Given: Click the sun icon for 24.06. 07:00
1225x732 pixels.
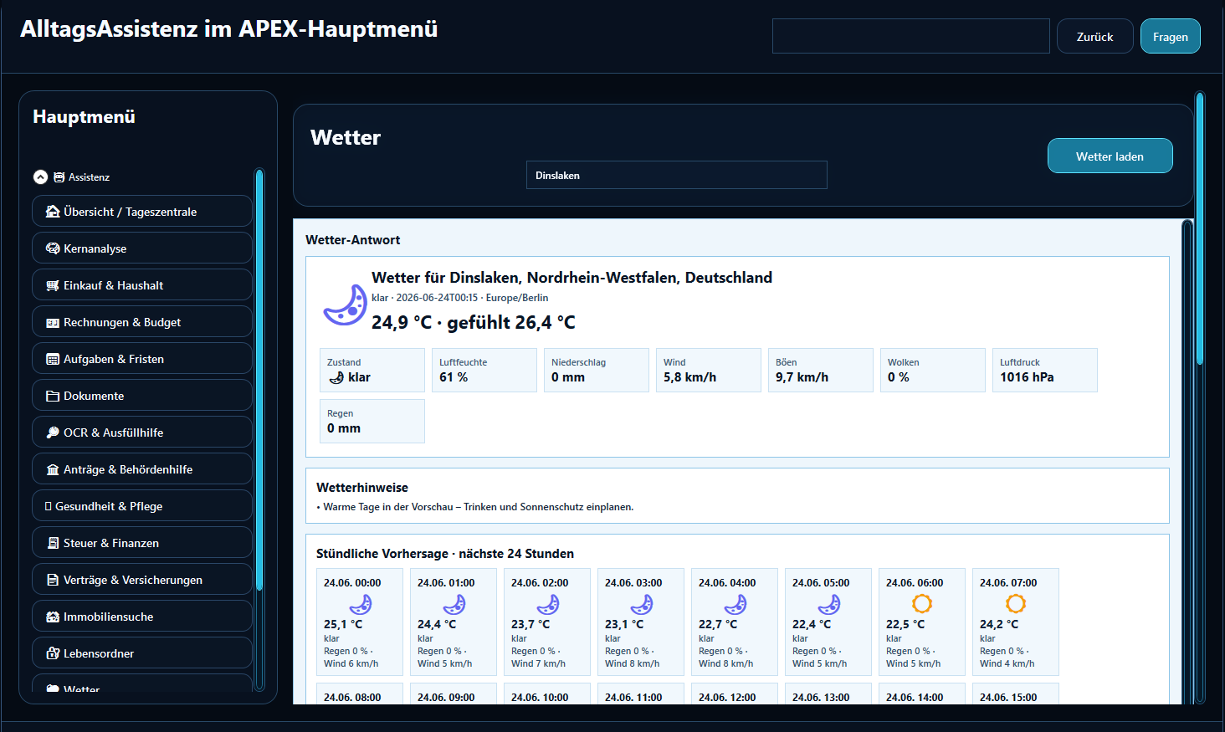Looking at the screenshot, I should click(1016, 603).
